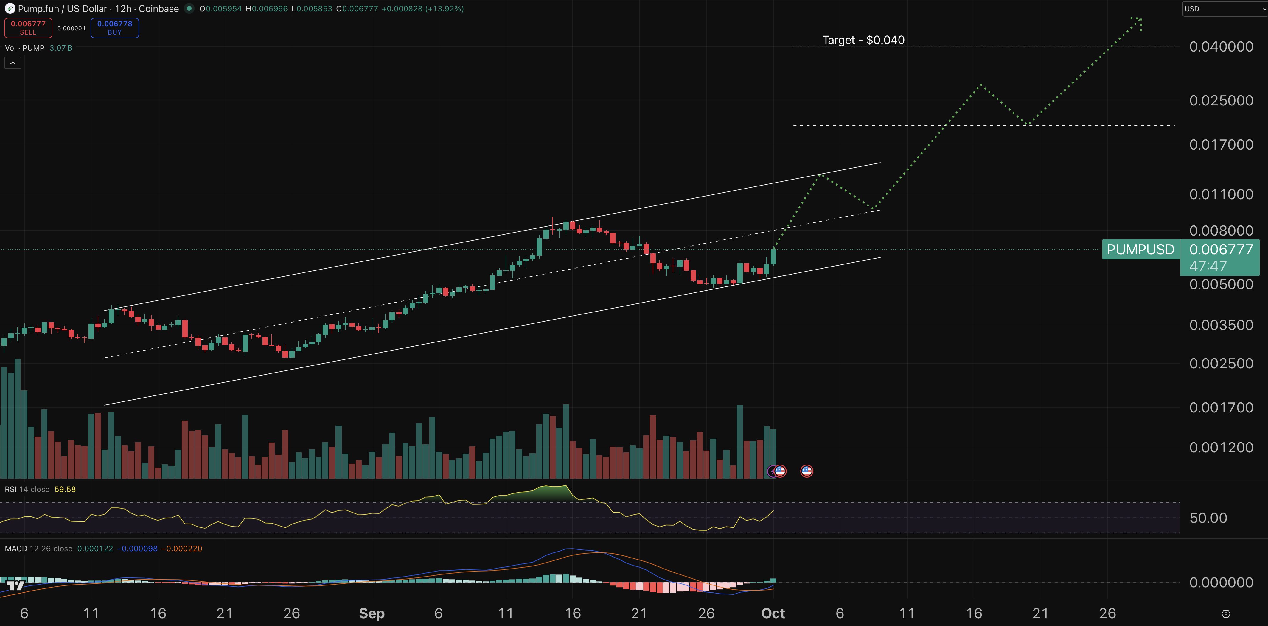Click the Pump.fun coin logo icon
The width and height of the screenshot is (1268, 626).
pyautogui.click(x=9, y=8)
